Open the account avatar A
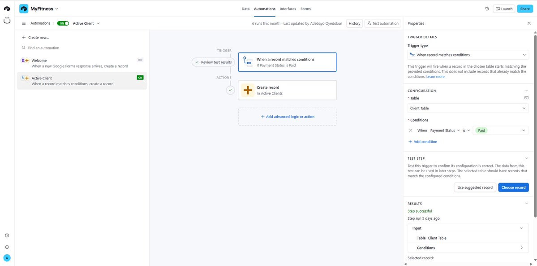The width and height of the screenshot is (537, 266). [7, 258]
